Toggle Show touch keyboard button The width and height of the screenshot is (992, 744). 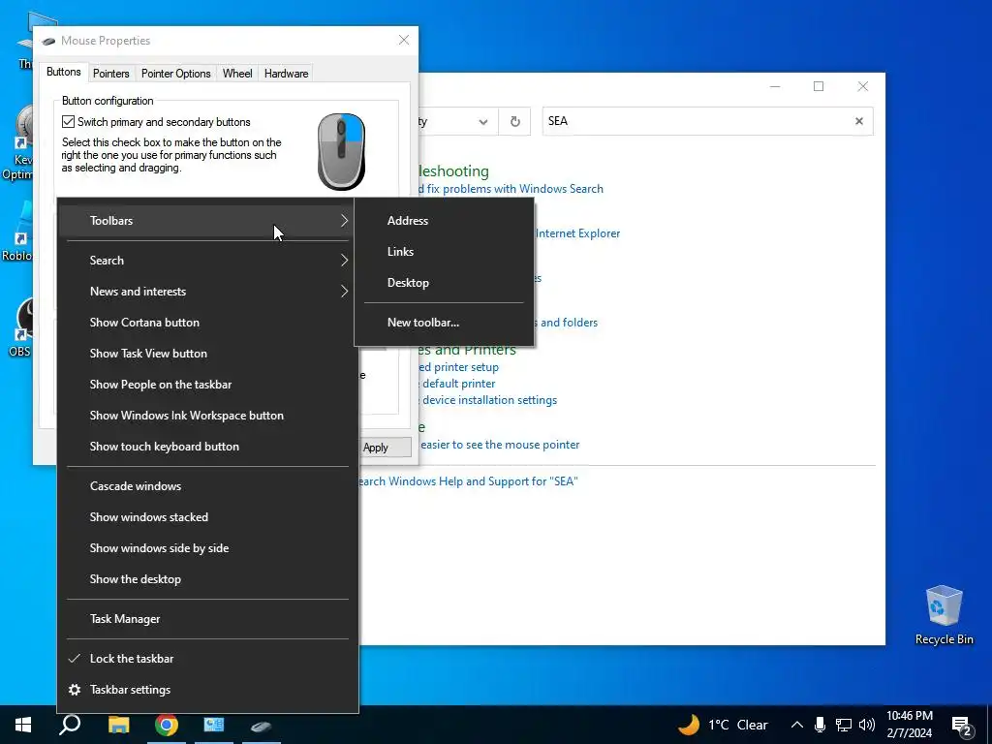tap(208, 446)
